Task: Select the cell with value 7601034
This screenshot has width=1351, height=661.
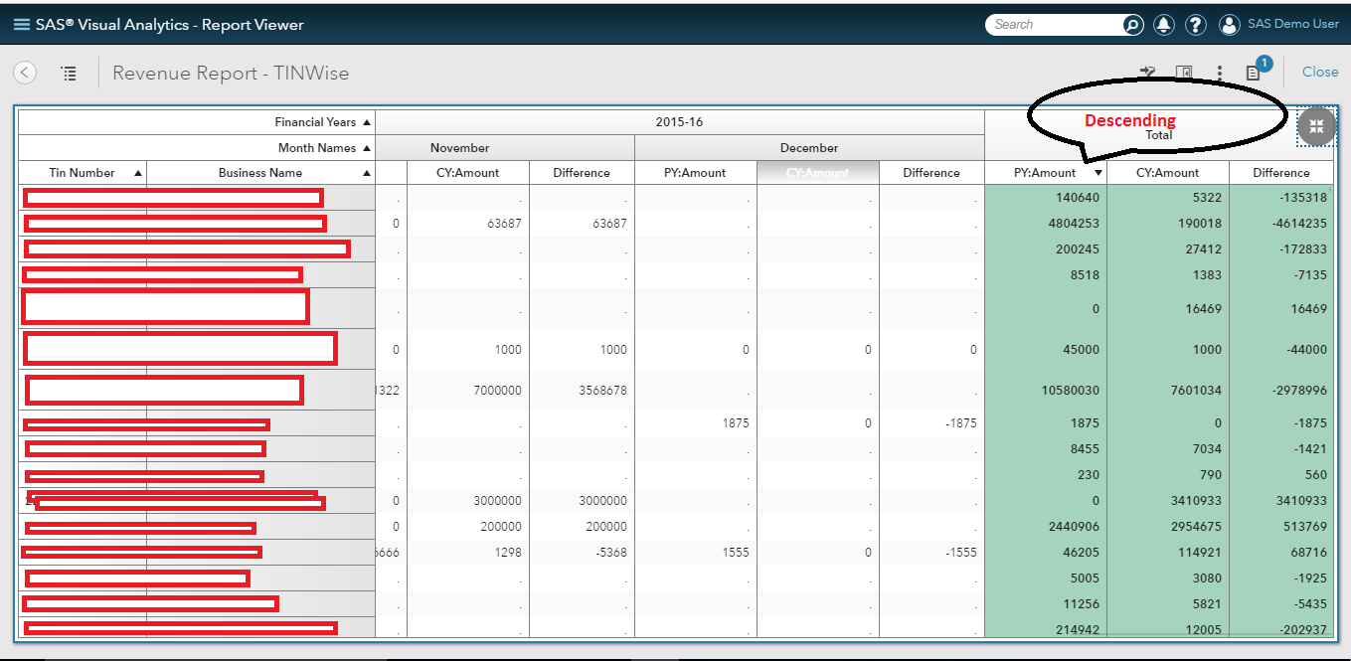Action: (1168, 391)
